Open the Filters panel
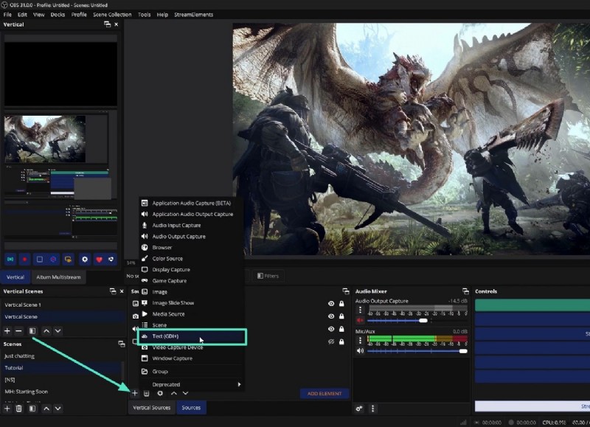This screenshot has width=590, height=427. 268,275
